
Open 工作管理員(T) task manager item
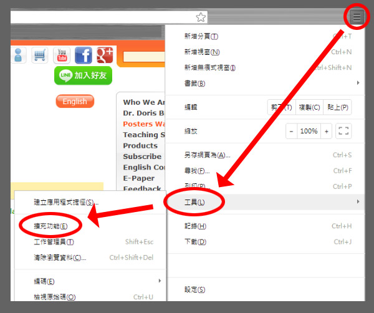(90, 242)
